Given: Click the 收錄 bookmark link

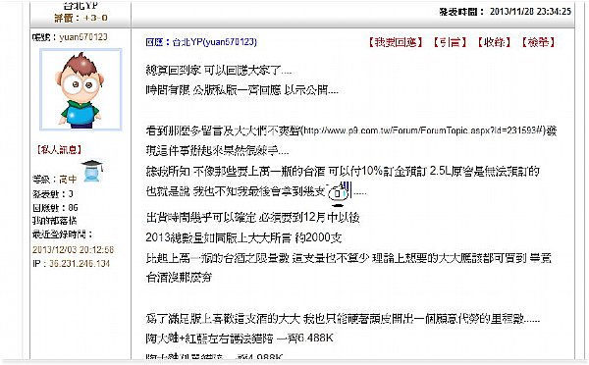Looking at the screenshot, I should tap(495, 42).
